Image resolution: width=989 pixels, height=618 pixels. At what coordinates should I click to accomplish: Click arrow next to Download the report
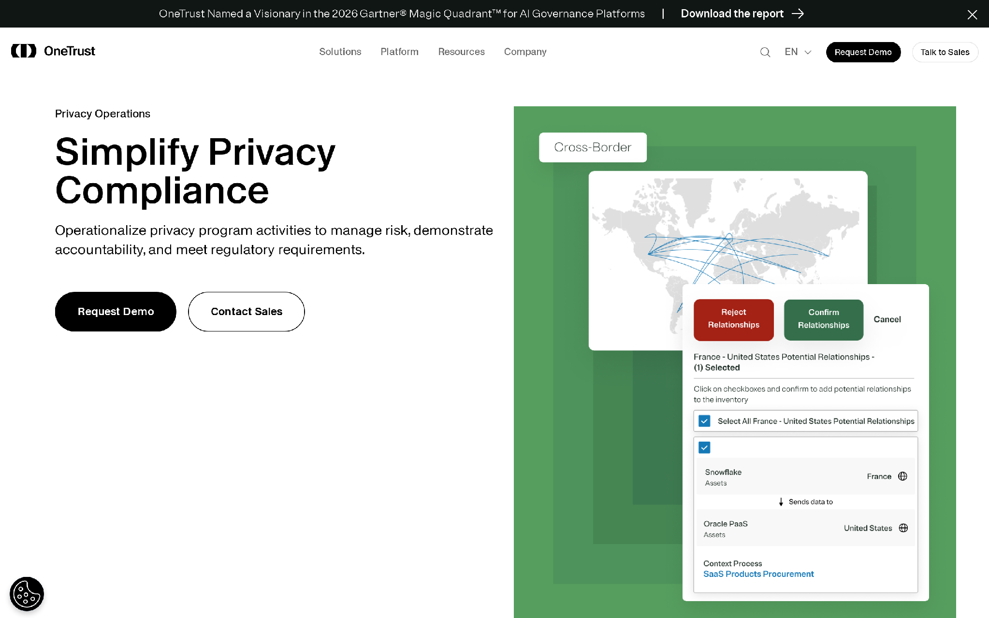pos(798,14)
